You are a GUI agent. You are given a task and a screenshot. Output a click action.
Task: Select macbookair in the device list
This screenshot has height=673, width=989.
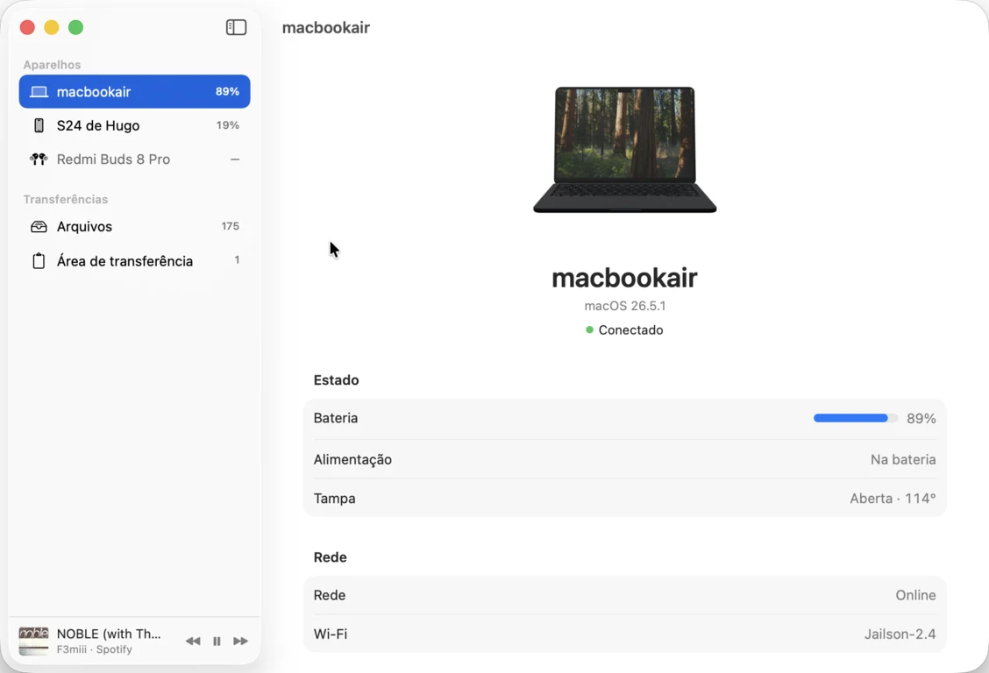coord(134,91)
